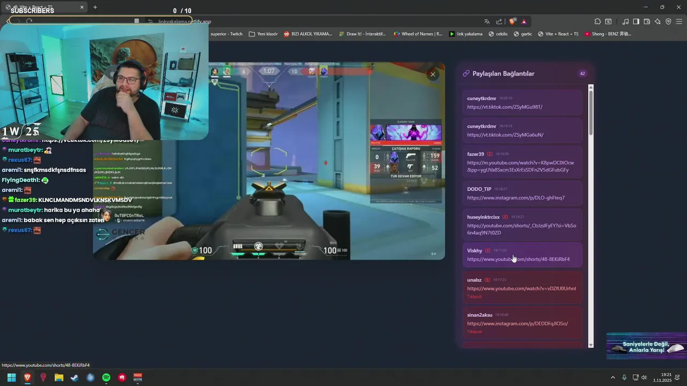Click the 42 links count badge
The image size is (687, 386).
[x=582, y=73]
